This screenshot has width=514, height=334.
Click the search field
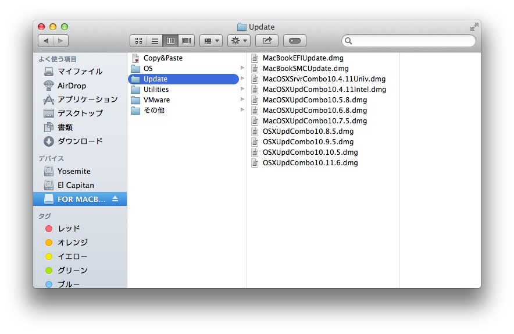(x=408, y=41)
